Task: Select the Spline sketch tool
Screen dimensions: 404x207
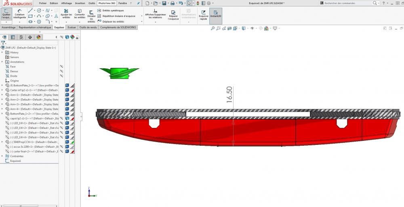Action: (47, 10)
